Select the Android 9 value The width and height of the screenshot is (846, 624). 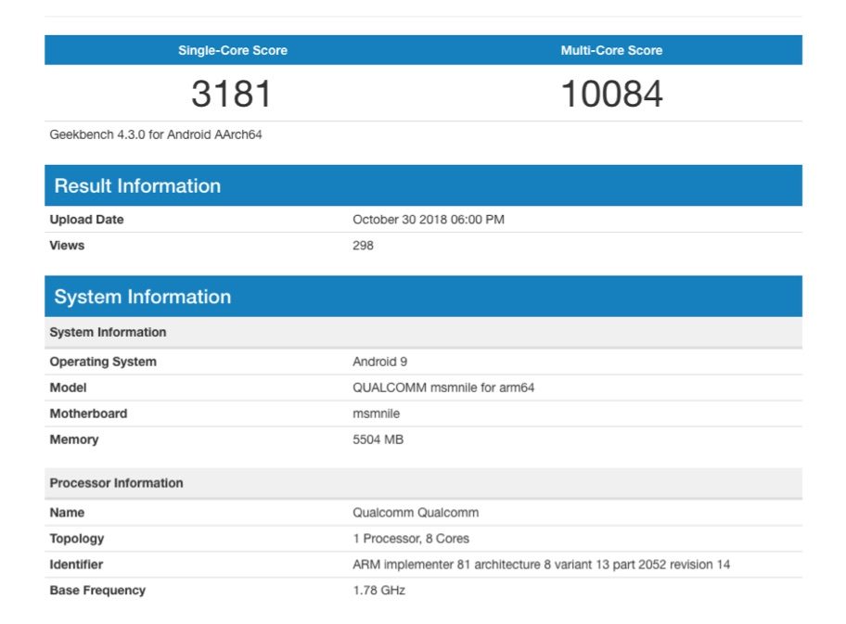[x=379, y=362]
